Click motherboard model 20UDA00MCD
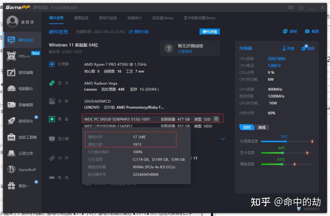Image resolution: width=330 pixels, height=216 pixels. click(97, 101)
